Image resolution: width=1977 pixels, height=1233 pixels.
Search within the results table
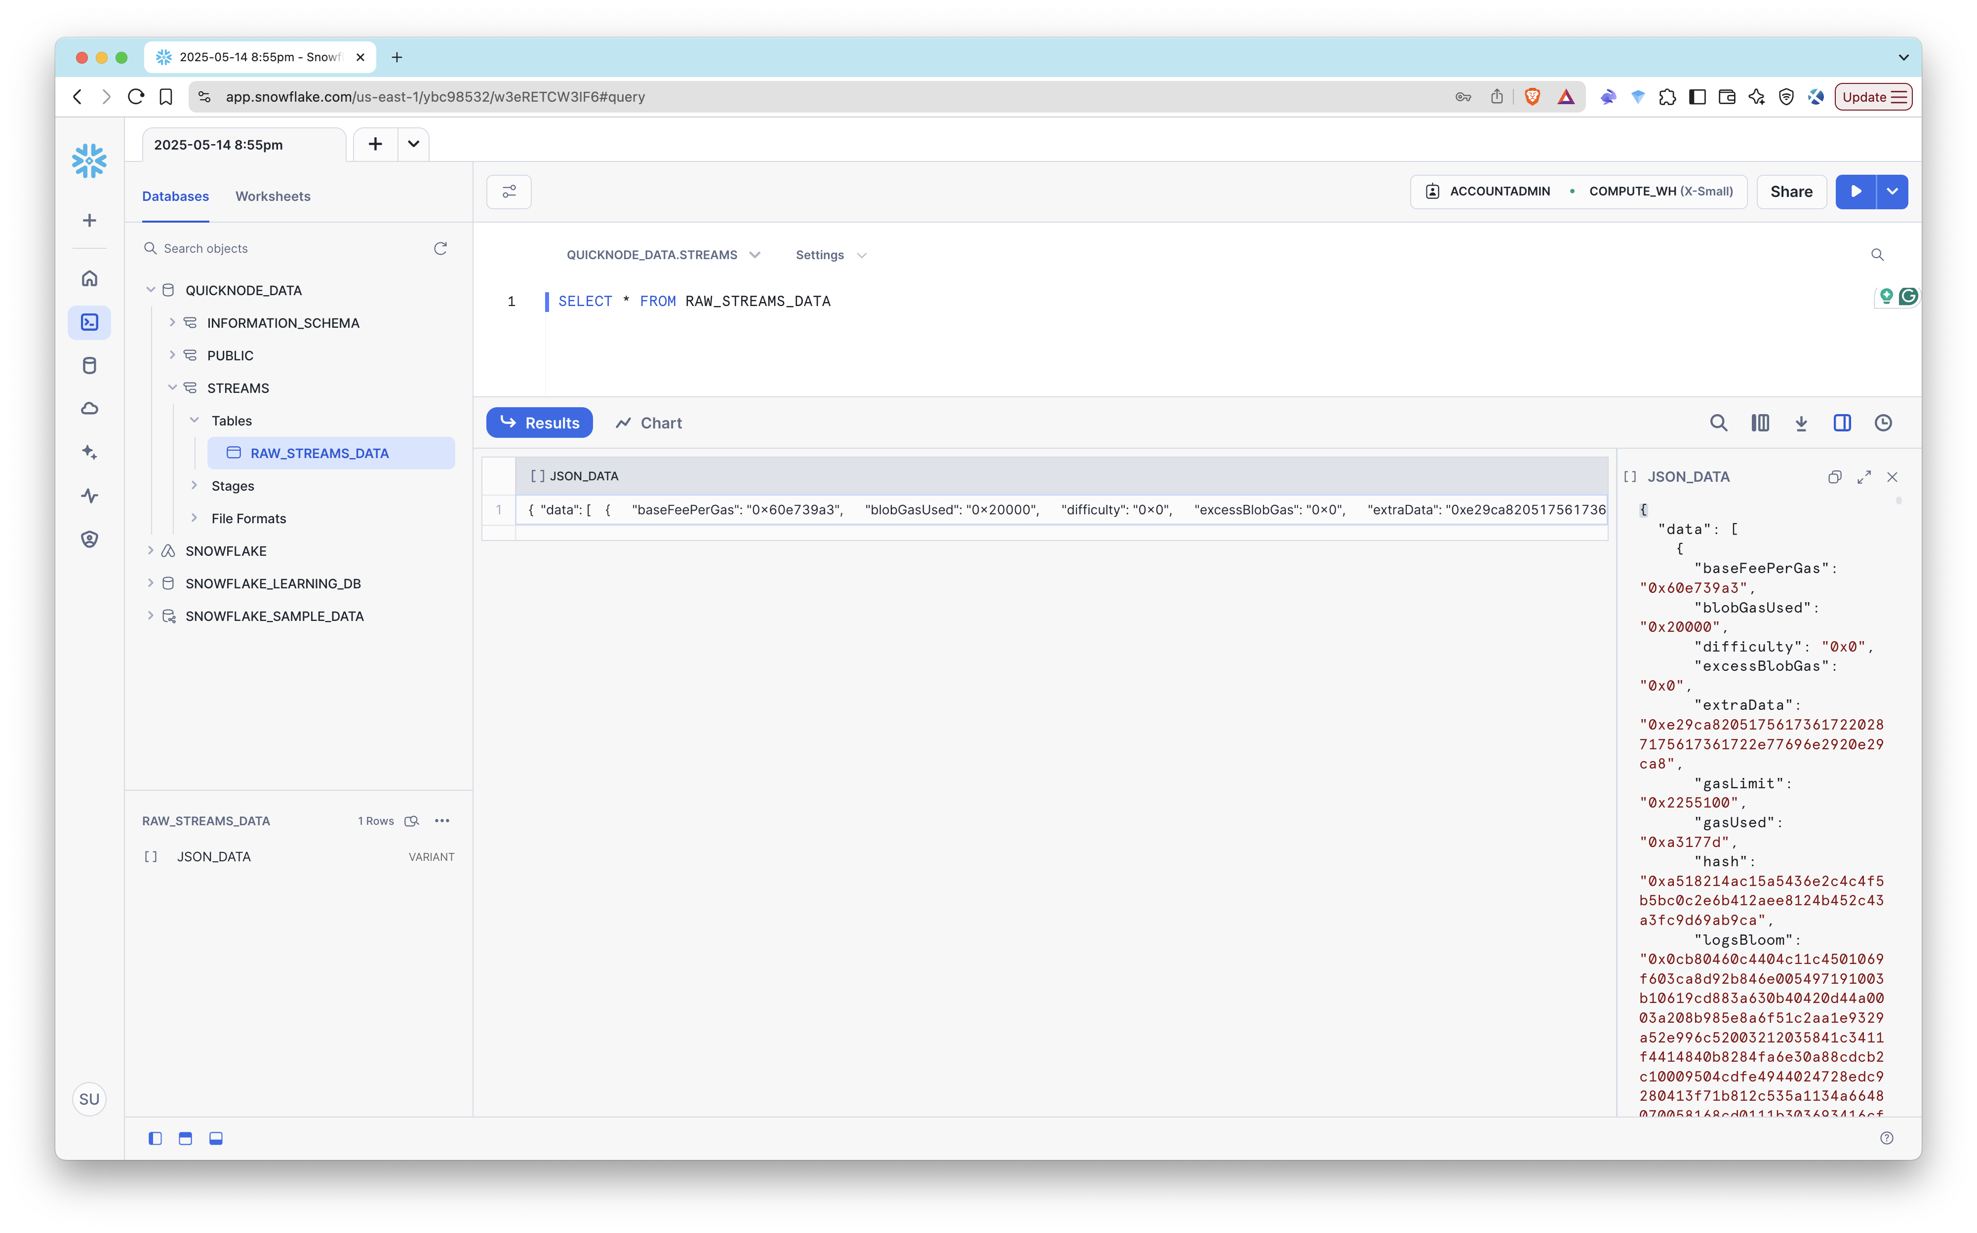pyautogui.click(x=1718, y=423)
